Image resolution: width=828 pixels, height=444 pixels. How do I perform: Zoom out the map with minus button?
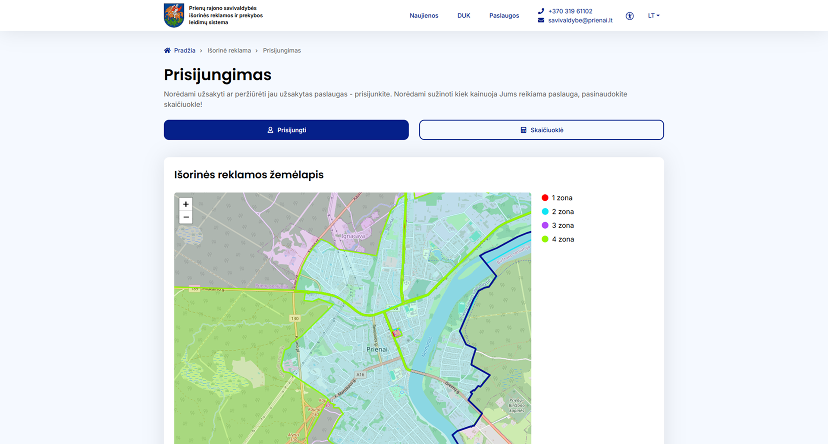pos(186,217)
